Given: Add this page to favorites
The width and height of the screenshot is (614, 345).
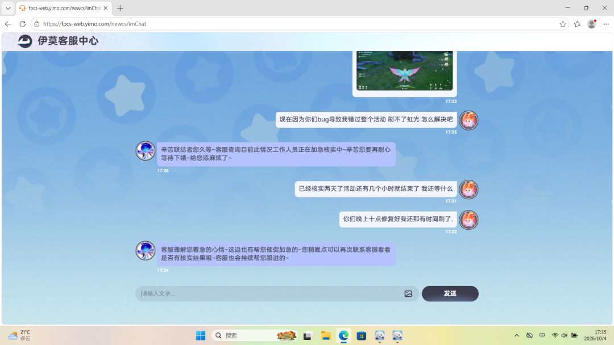Looking at the screenshot, I should tap(563, 24).
